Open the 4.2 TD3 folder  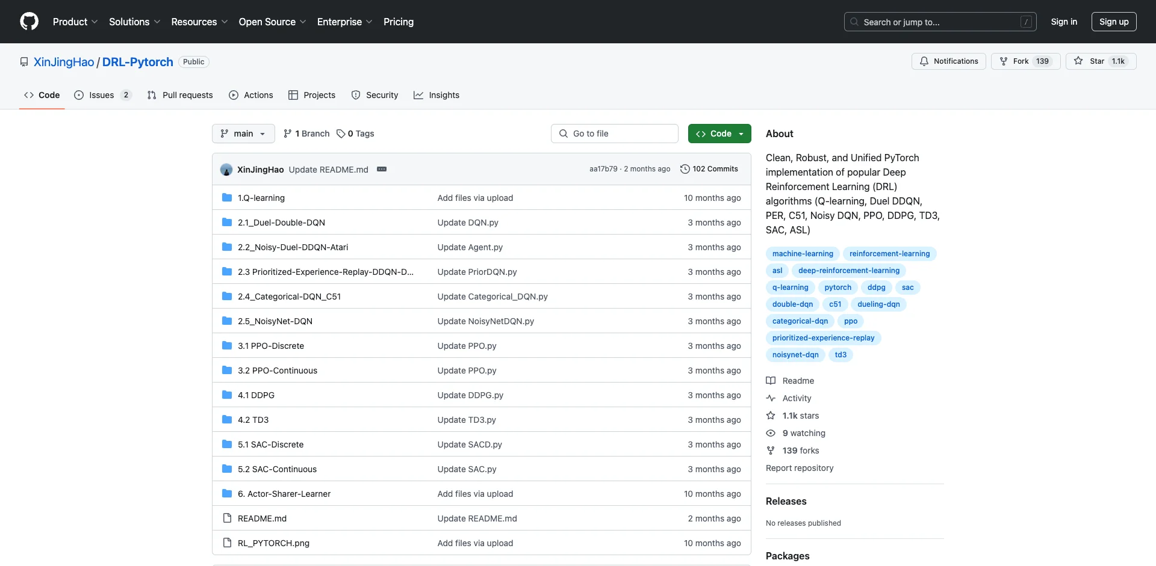(x=253, y=420)
